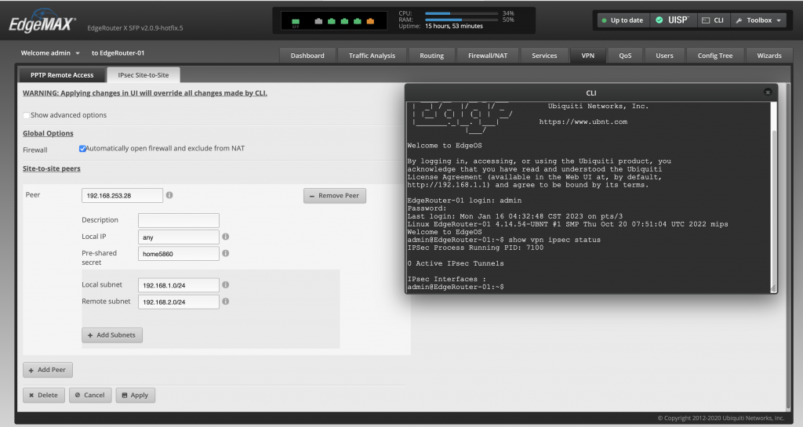Toggle Automatically open firewall checkbox
The image size is (803, 427).
(x=82, y=148)
